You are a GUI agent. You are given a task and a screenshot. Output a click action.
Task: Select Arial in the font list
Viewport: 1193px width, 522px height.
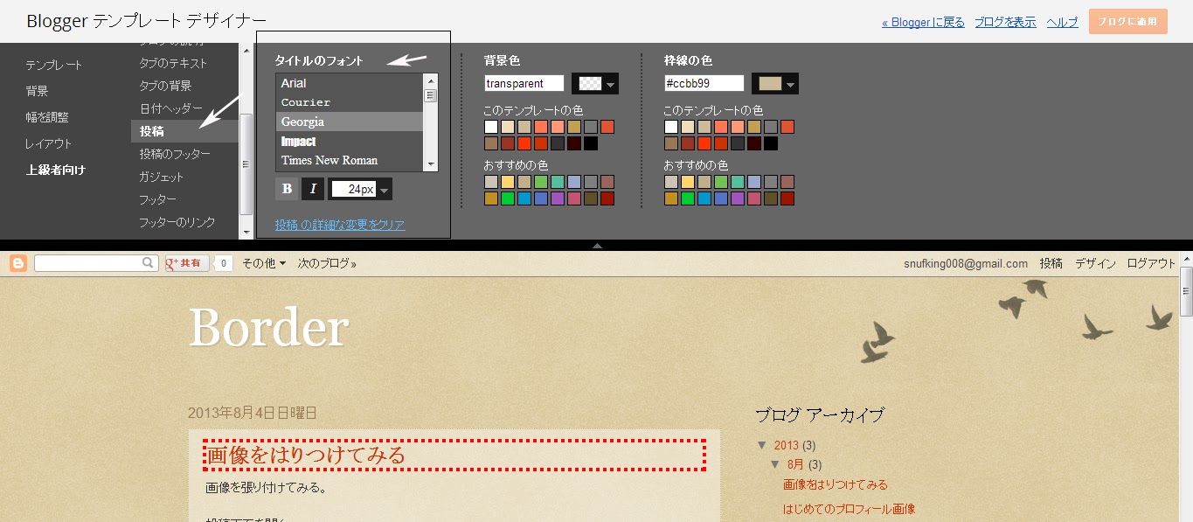tap(350, 83)
